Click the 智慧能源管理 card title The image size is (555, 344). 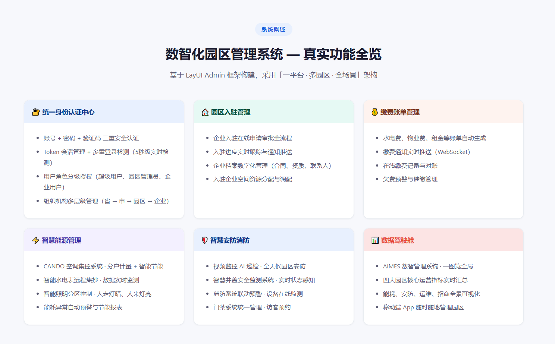62,240
